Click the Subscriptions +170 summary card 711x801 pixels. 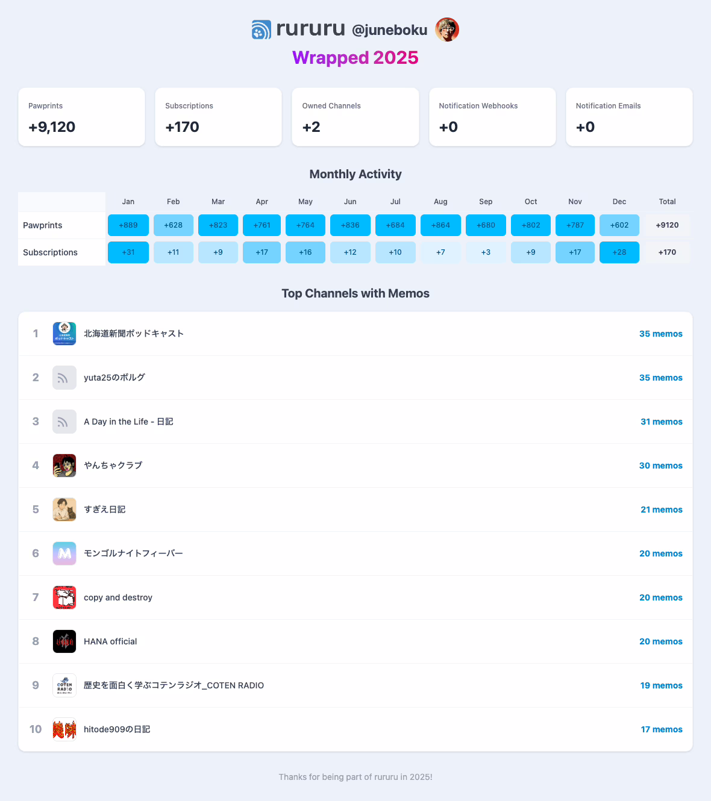click(218, 117)
